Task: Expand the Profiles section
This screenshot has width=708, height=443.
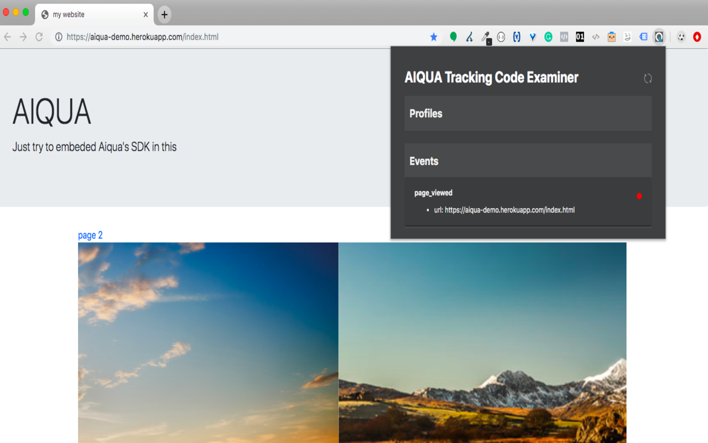Action: pyautogui.click(x=528, y=114)
